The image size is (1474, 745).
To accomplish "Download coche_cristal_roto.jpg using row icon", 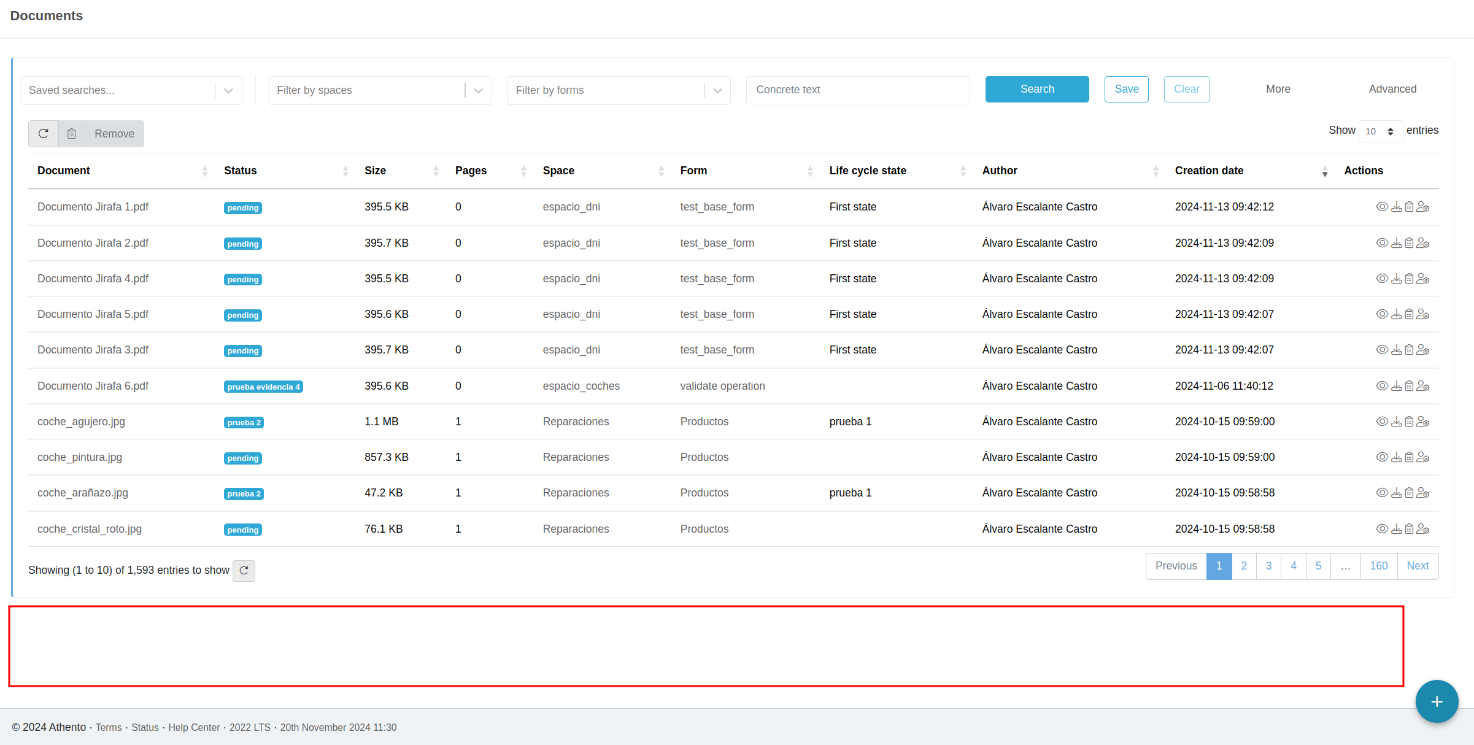I will (1396, 529).
